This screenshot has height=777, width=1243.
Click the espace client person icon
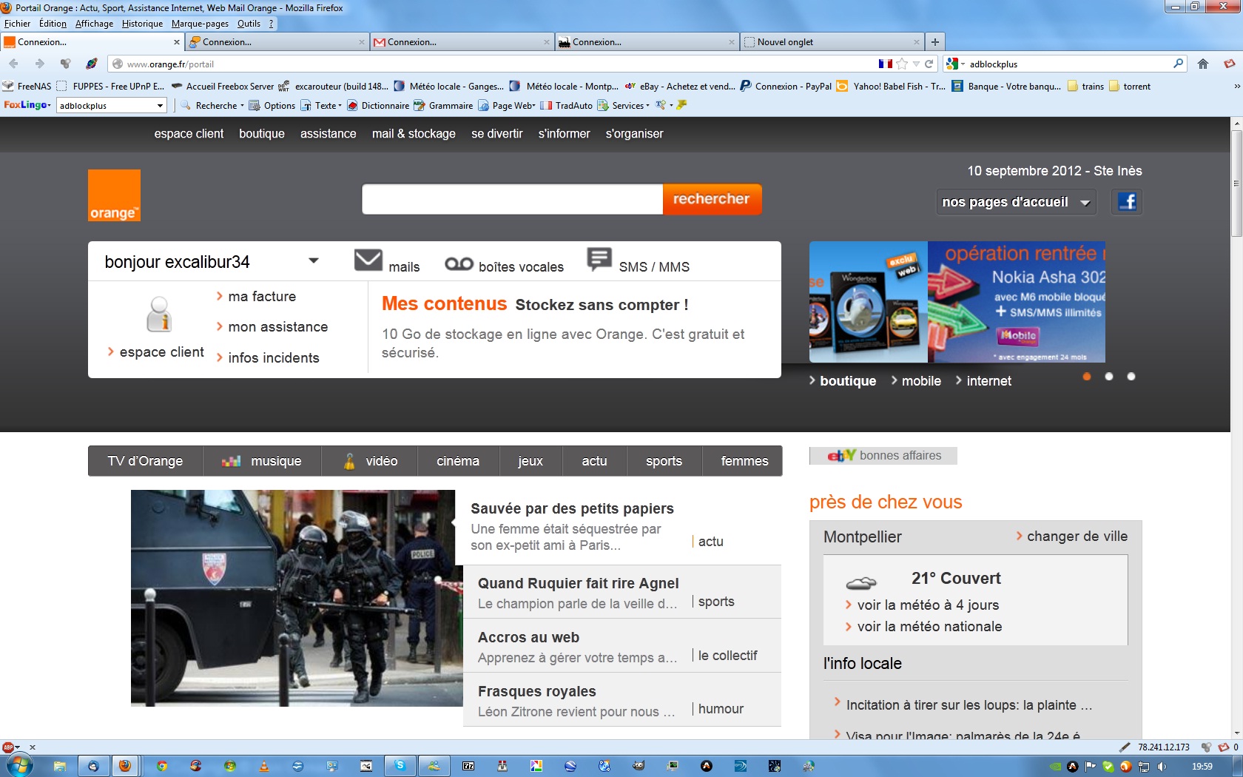point(159,314)
